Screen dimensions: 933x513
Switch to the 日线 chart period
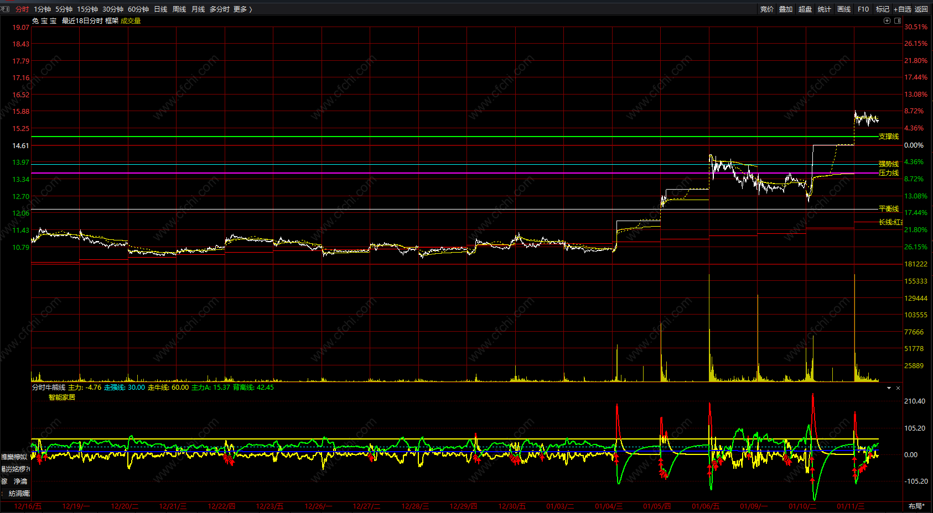160,9
